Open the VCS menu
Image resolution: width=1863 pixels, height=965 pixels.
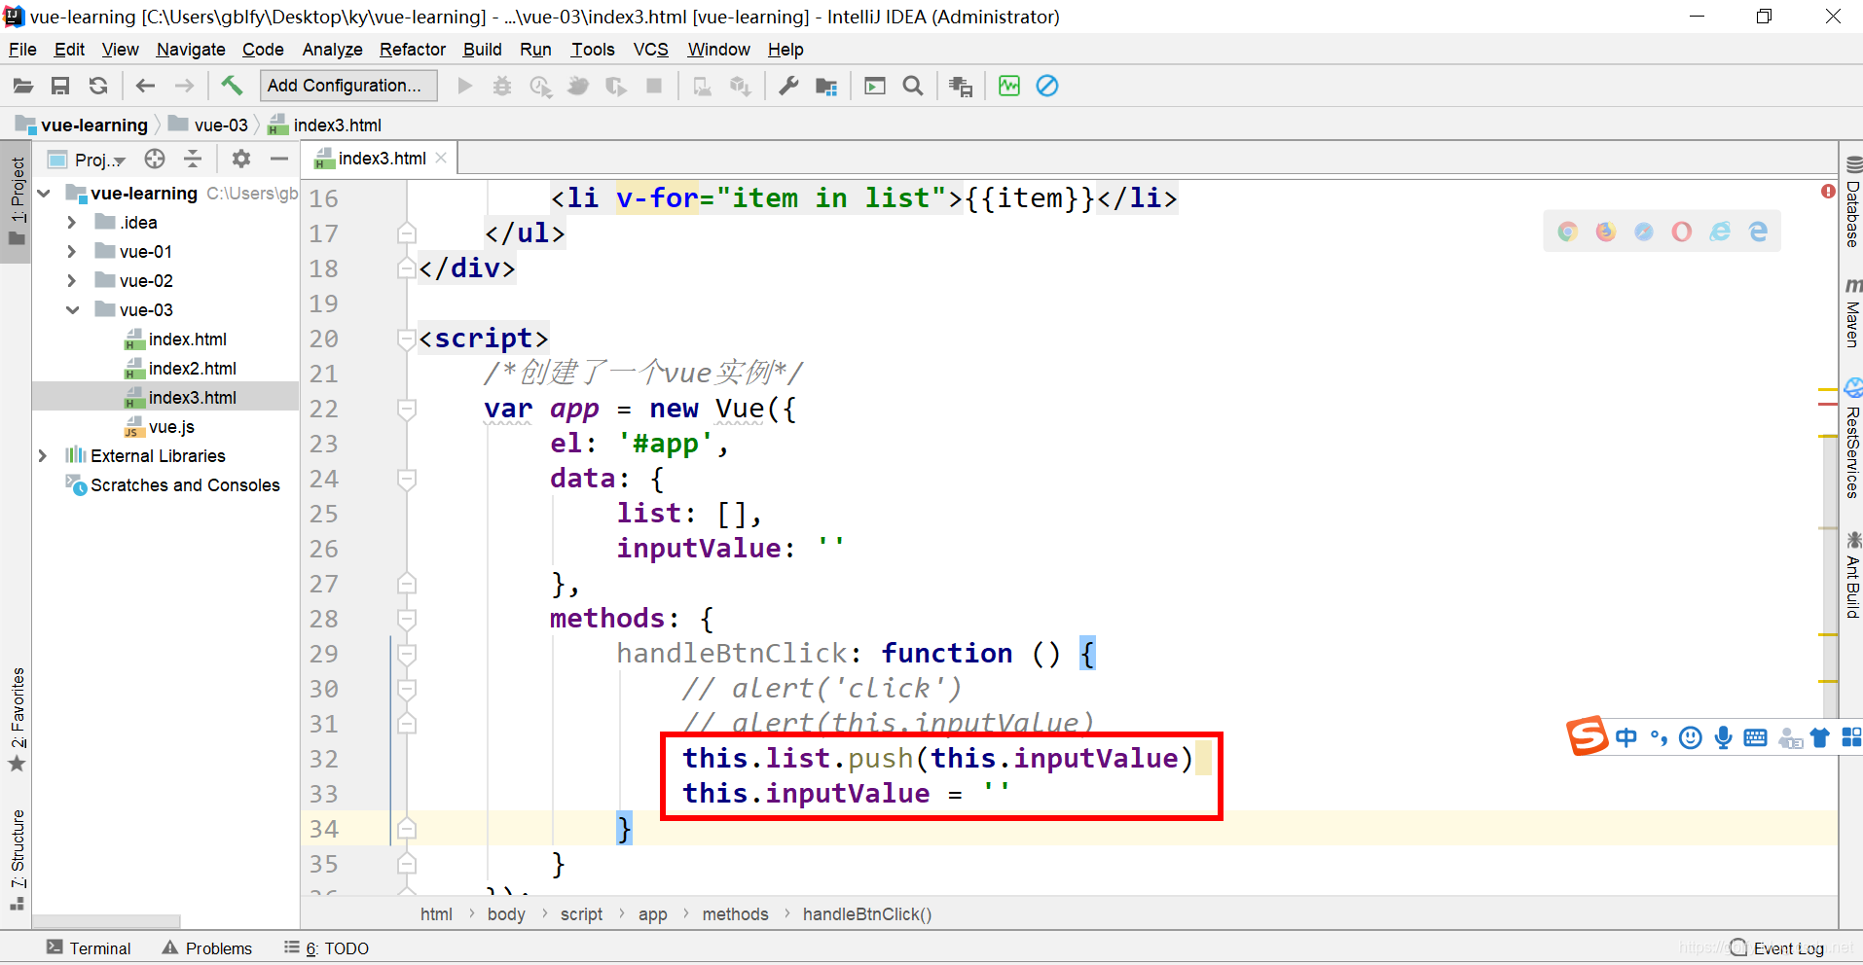pos(650,50)
